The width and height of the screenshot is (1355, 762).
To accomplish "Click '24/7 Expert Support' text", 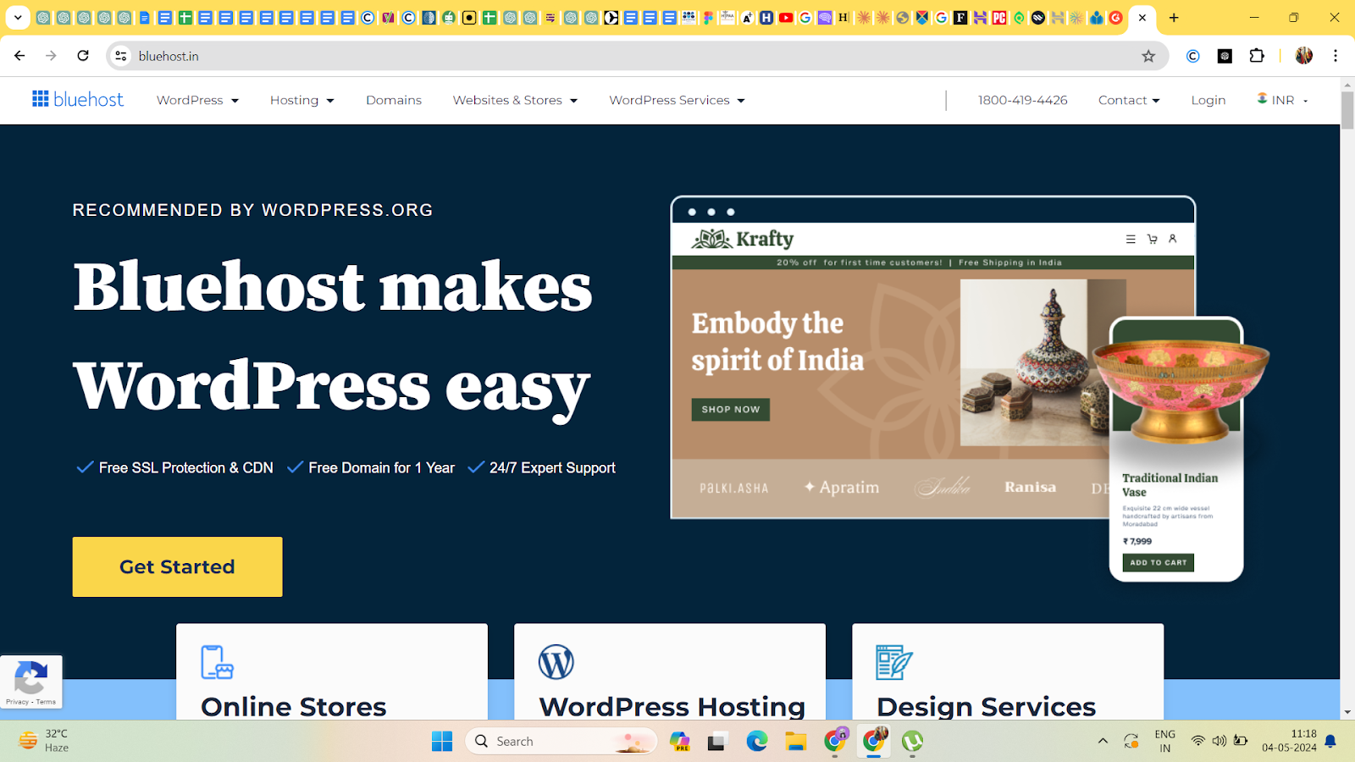I will pos(552,467).
